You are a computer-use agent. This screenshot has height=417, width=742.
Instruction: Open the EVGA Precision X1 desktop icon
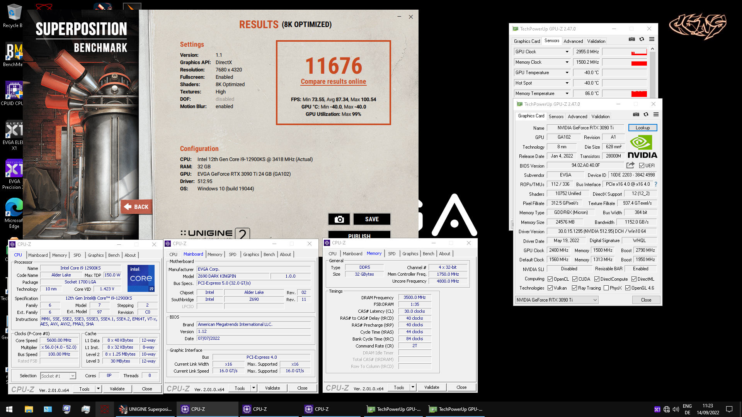[14, 175]
